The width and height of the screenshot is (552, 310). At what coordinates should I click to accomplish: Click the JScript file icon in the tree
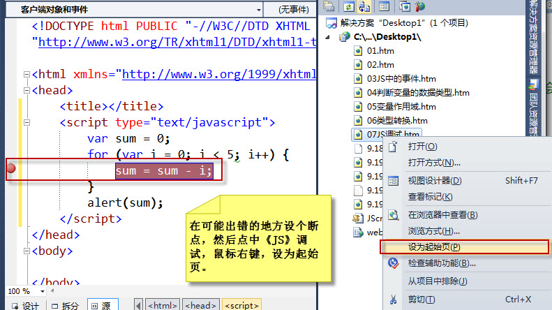coord(358,219)
